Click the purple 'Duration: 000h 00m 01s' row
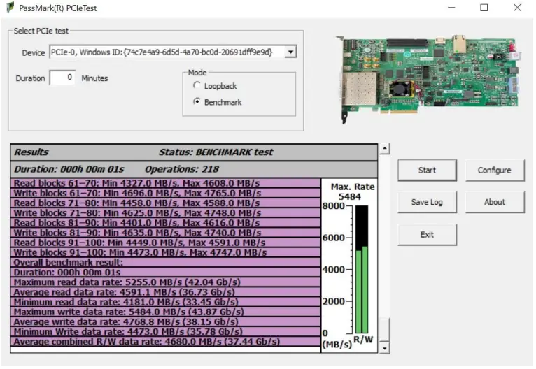The image size is (536, 369). click(165, 273)
